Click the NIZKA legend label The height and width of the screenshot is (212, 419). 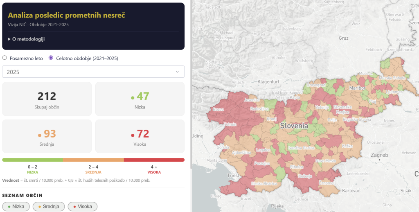coord(33,172)
